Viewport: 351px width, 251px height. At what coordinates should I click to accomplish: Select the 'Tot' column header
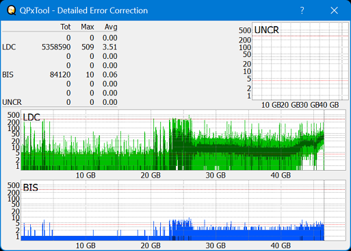66,27
